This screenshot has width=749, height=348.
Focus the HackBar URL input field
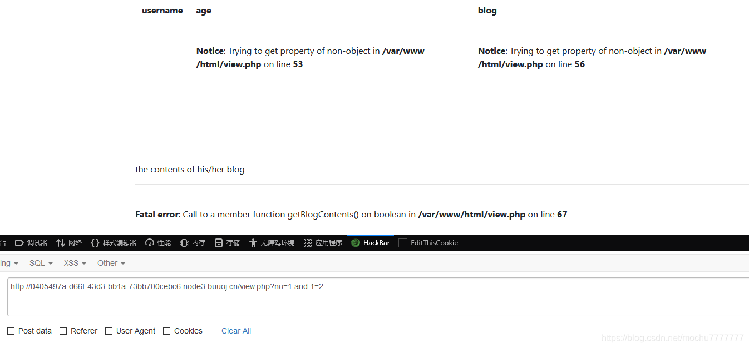tap(378, 297)
